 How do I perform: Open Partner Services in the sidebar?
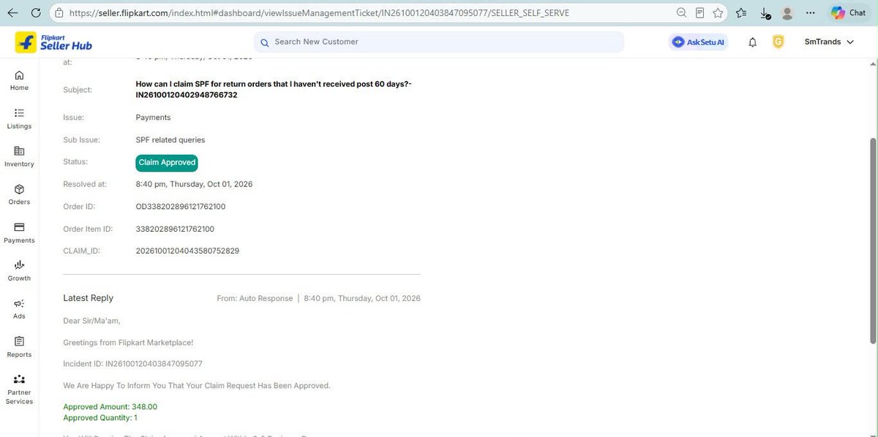point(19,389)
